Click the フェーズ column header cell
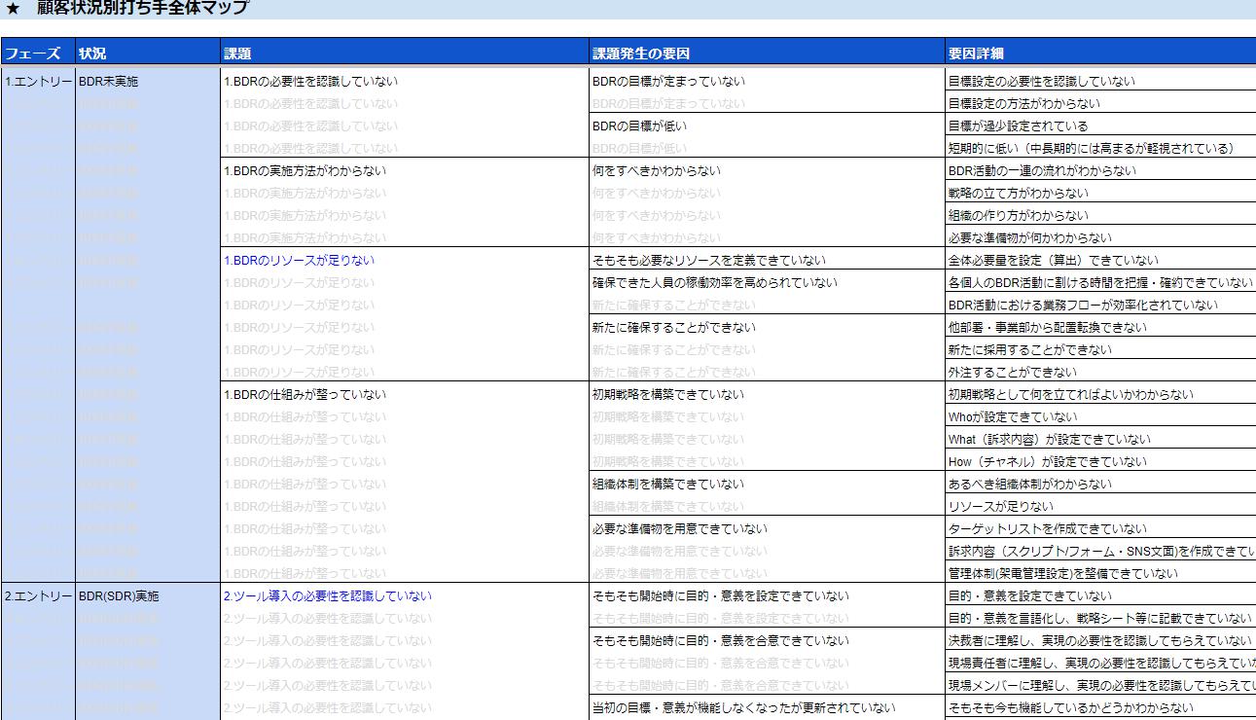The width and height of the screenshot is (1256, 720). [38, 54]
